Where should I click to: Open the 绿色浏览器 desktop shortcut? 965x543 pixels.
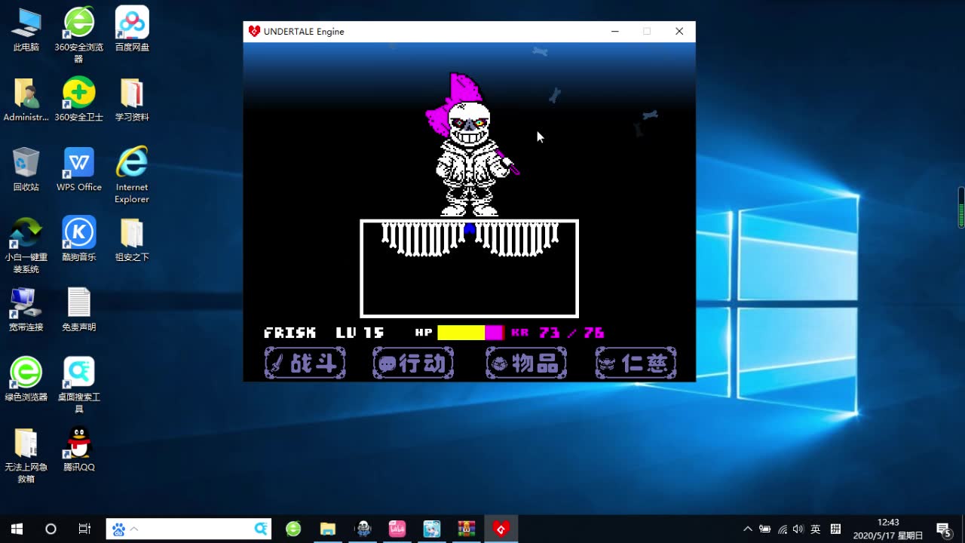point(26,380)
